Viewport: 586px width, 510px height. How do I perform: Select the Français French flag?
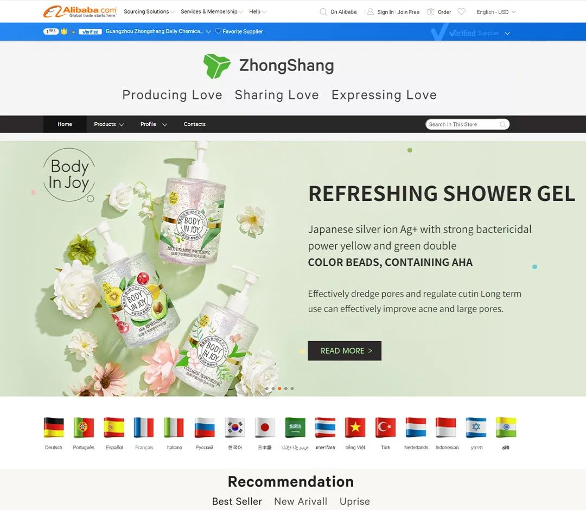[144, 427]
